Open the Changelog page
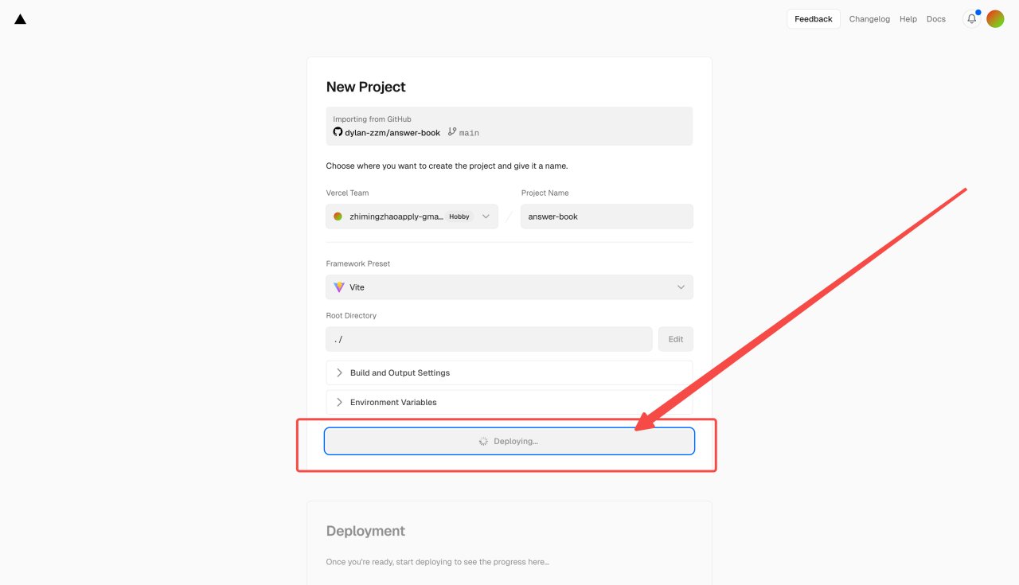1019x585 pixels. pos(869,19)
